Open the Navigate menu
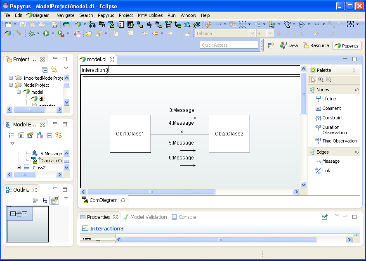The height and width of the screenshot is (261, 366). [x=65, y=15]
